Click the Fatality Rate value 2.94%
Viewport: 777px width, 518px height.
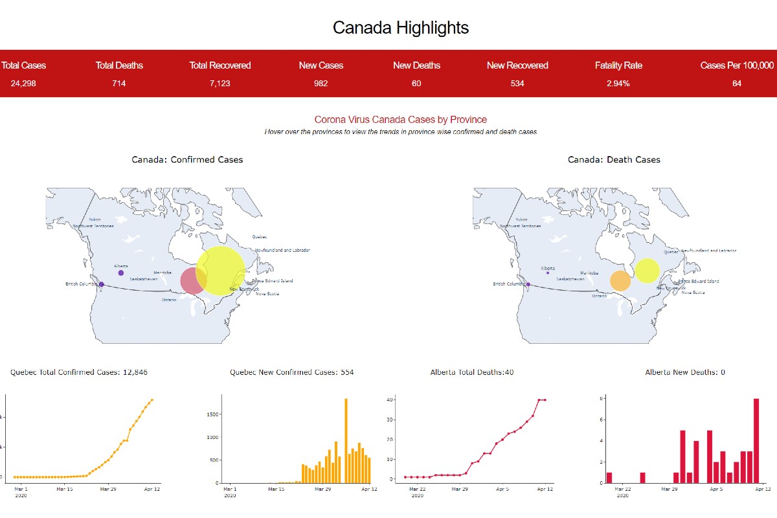point(618,84)
